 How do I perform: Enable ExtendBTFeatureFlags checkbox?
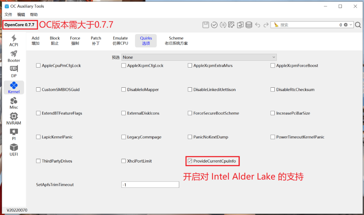click(38, 113)
